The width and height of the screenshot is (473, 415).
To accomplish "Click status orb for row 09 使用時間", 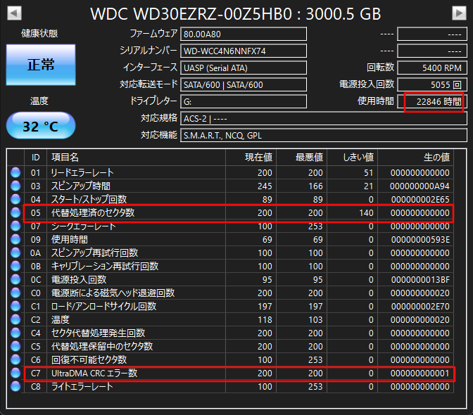I will pyautogui.click(x=15, y=239).
